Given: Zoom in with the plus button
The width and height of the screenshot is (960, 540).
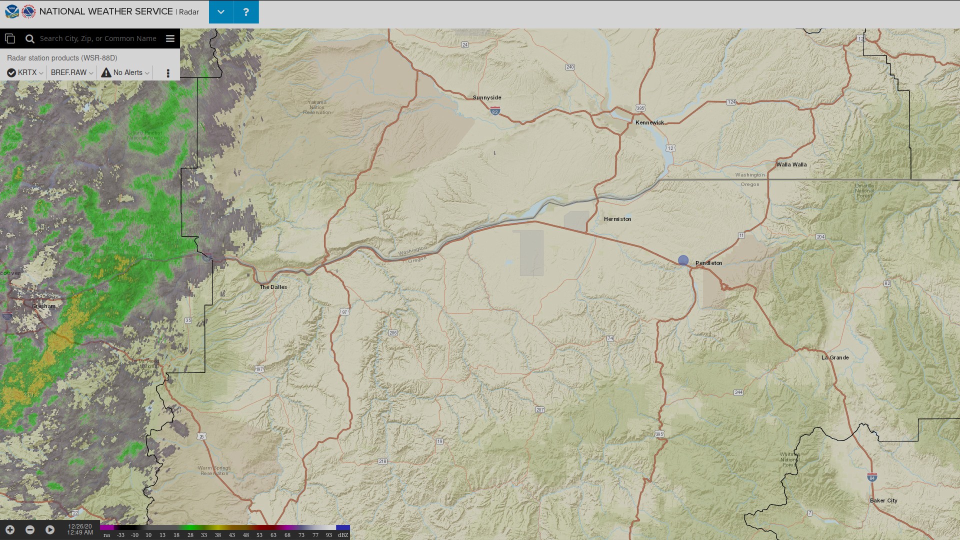Looking at the screenshot, I should (x=10, y=529).
